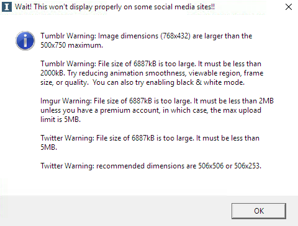Click the (768x432) dimensions text
Screen dimensions: 298x226
(x=175, y=36)
